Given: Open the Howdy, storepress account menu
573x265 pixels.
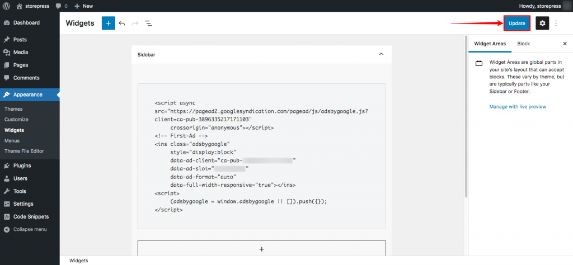Looking at the screenshot, I should pyautogui.click(x=544, y=6).
